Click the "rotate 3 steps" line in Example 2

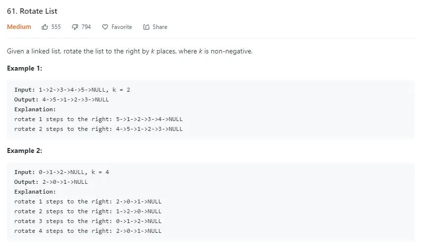[88, 221]
